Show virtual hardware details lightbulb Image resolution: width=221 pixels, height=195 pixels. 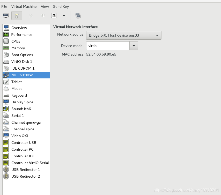pyautogui.click(x=17, y=16)
